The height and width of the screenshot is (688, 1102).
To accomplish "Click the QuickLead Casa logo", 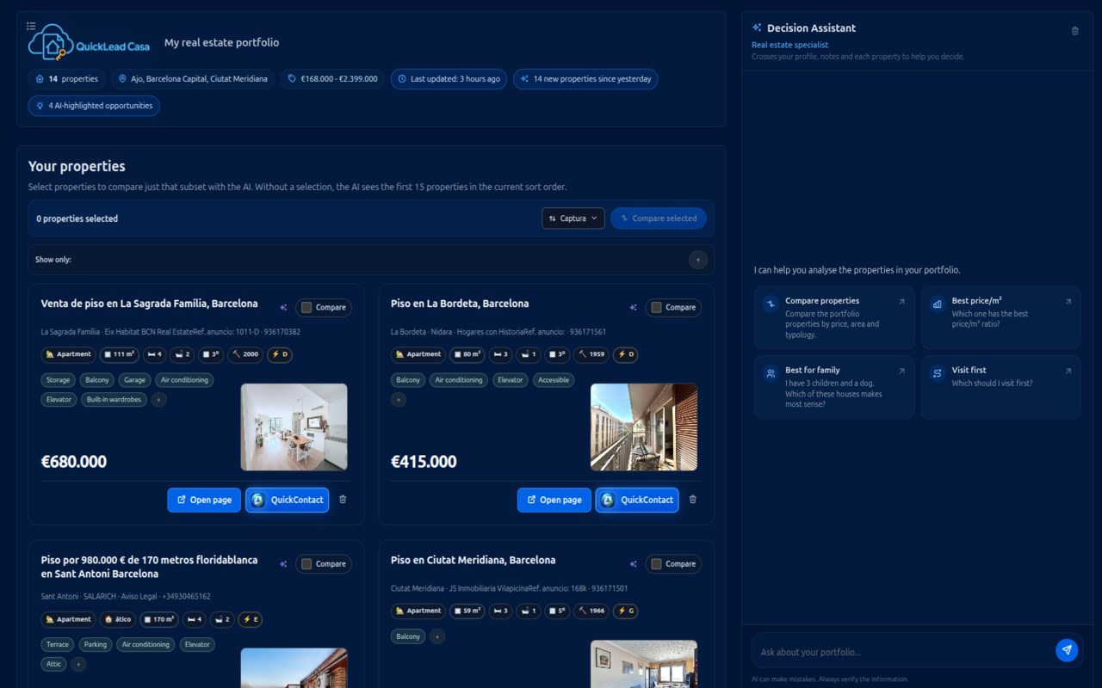I will (x=90, y=42).
